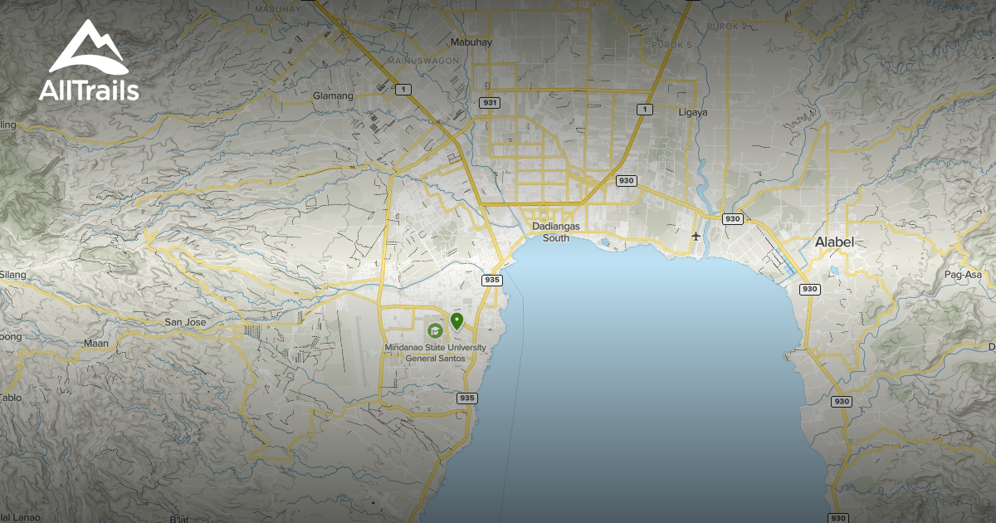Click the route 930 shield beside the river
The width and height of the screenshot is (996, 523).
(732, 219)
